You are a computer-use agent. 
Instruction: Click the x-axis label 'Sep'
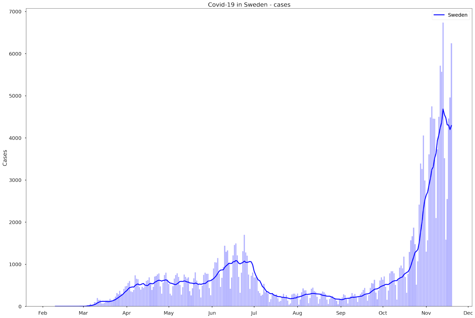click(340, 313)
